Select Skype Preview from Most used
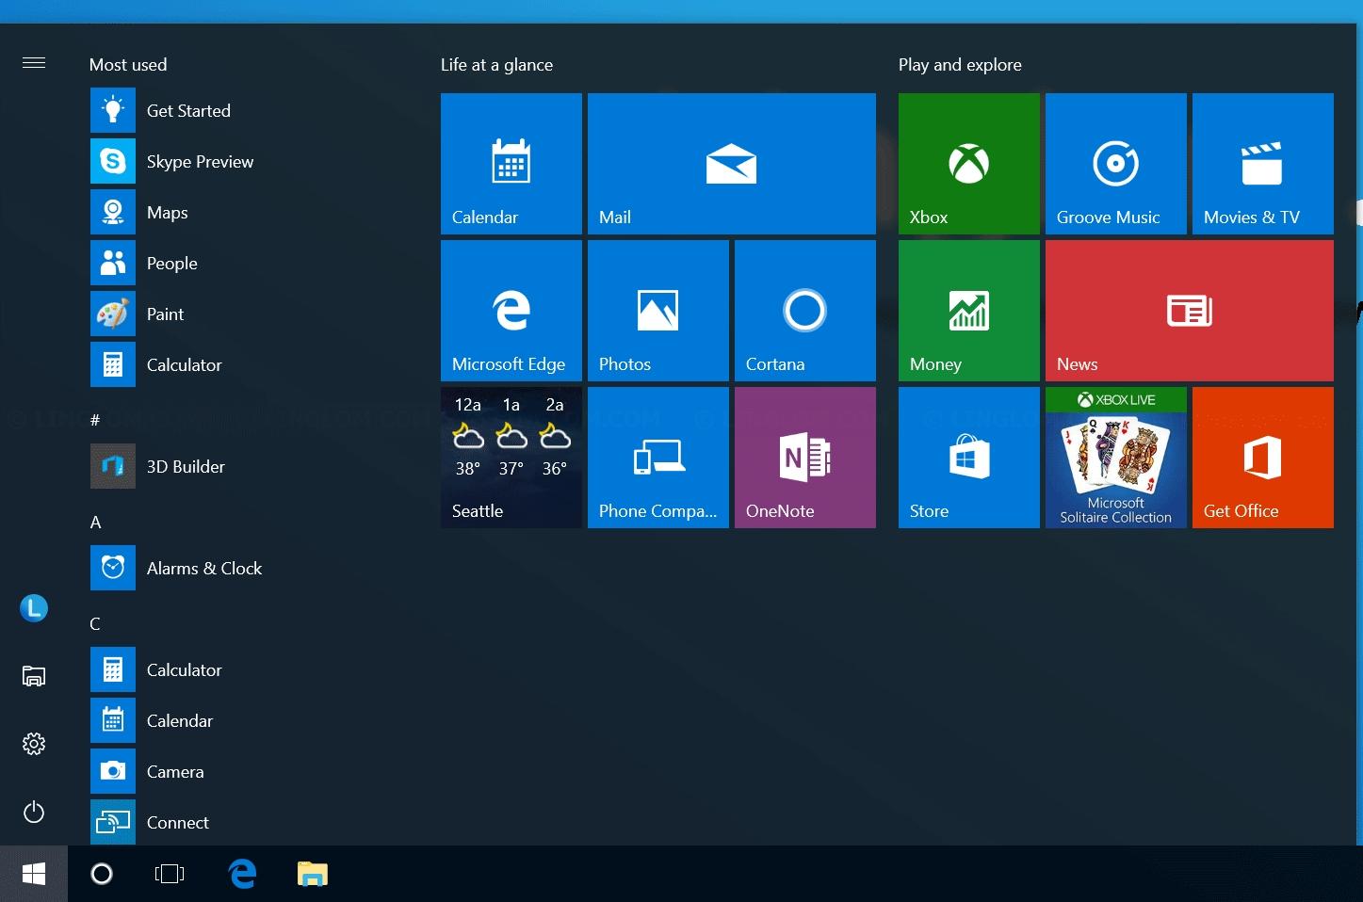This screenshot has width=1363, height=902. 200,162
